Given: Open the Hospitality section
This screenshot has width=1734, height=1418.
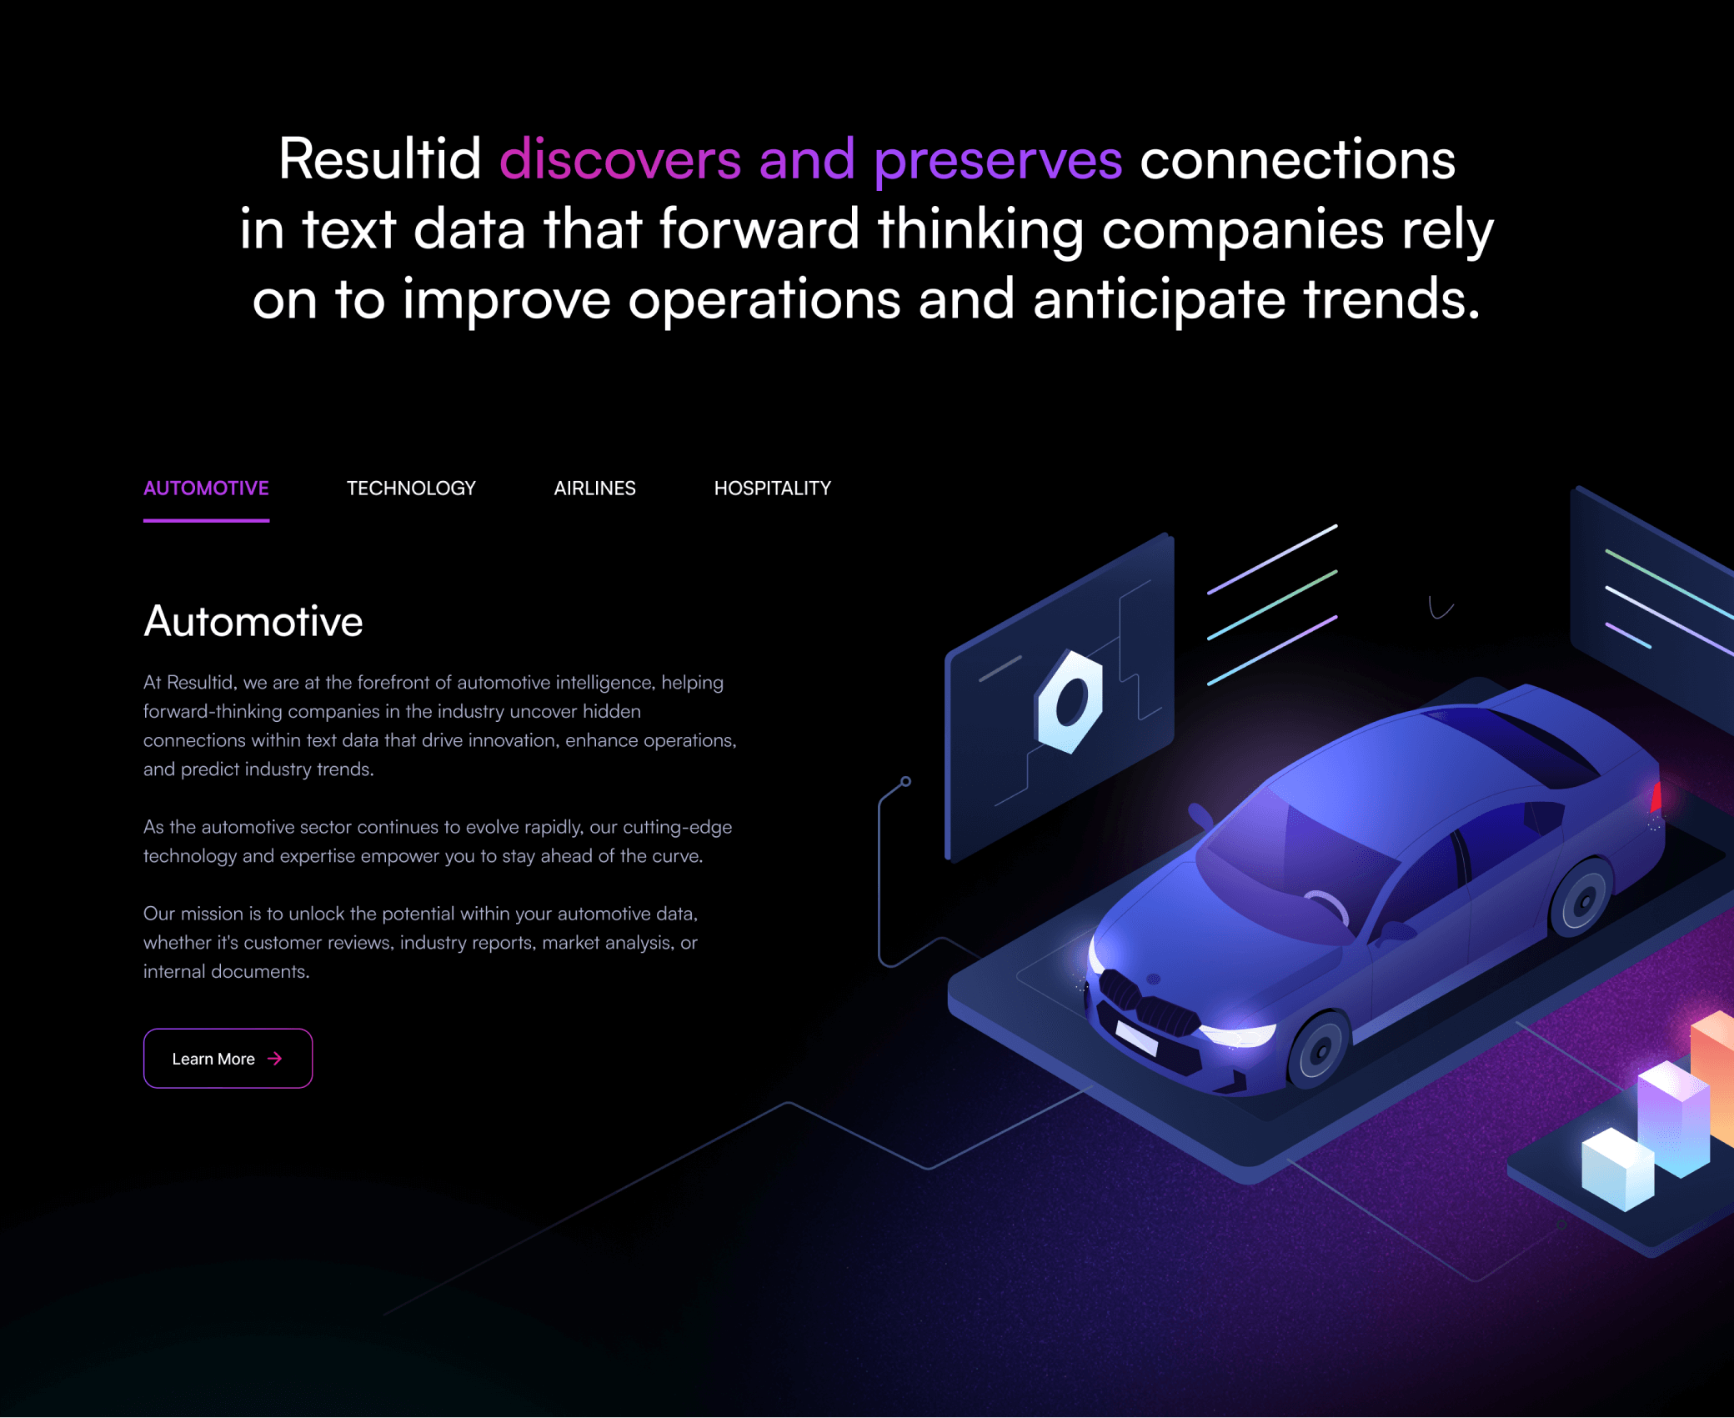Looking at the screenshot, I should click(x=772, y=488).
